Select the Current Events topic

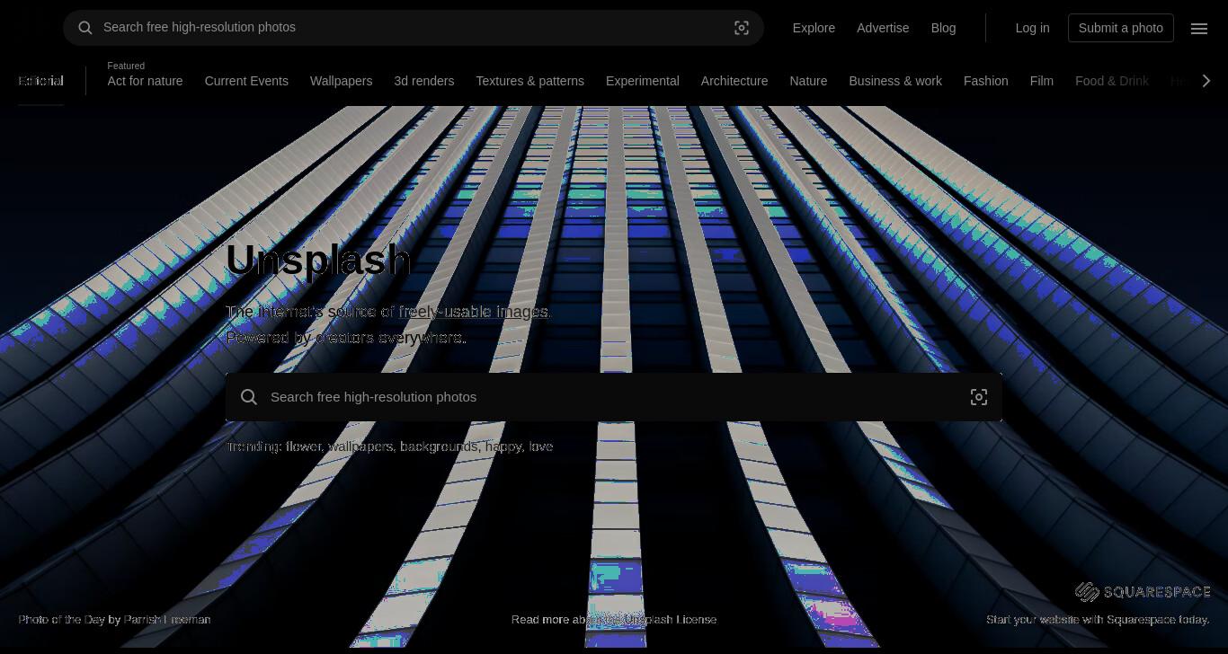tap(246, 81)
